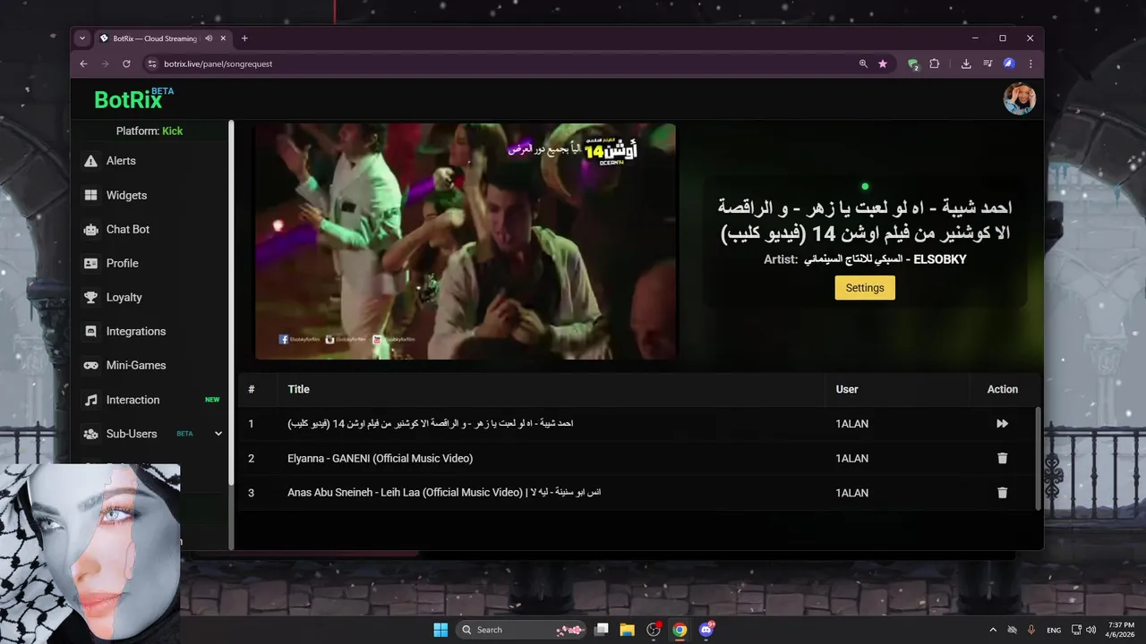Open the Mini-Games controller icon
The image size is (1146, 644).
click(x=90, y=365)
